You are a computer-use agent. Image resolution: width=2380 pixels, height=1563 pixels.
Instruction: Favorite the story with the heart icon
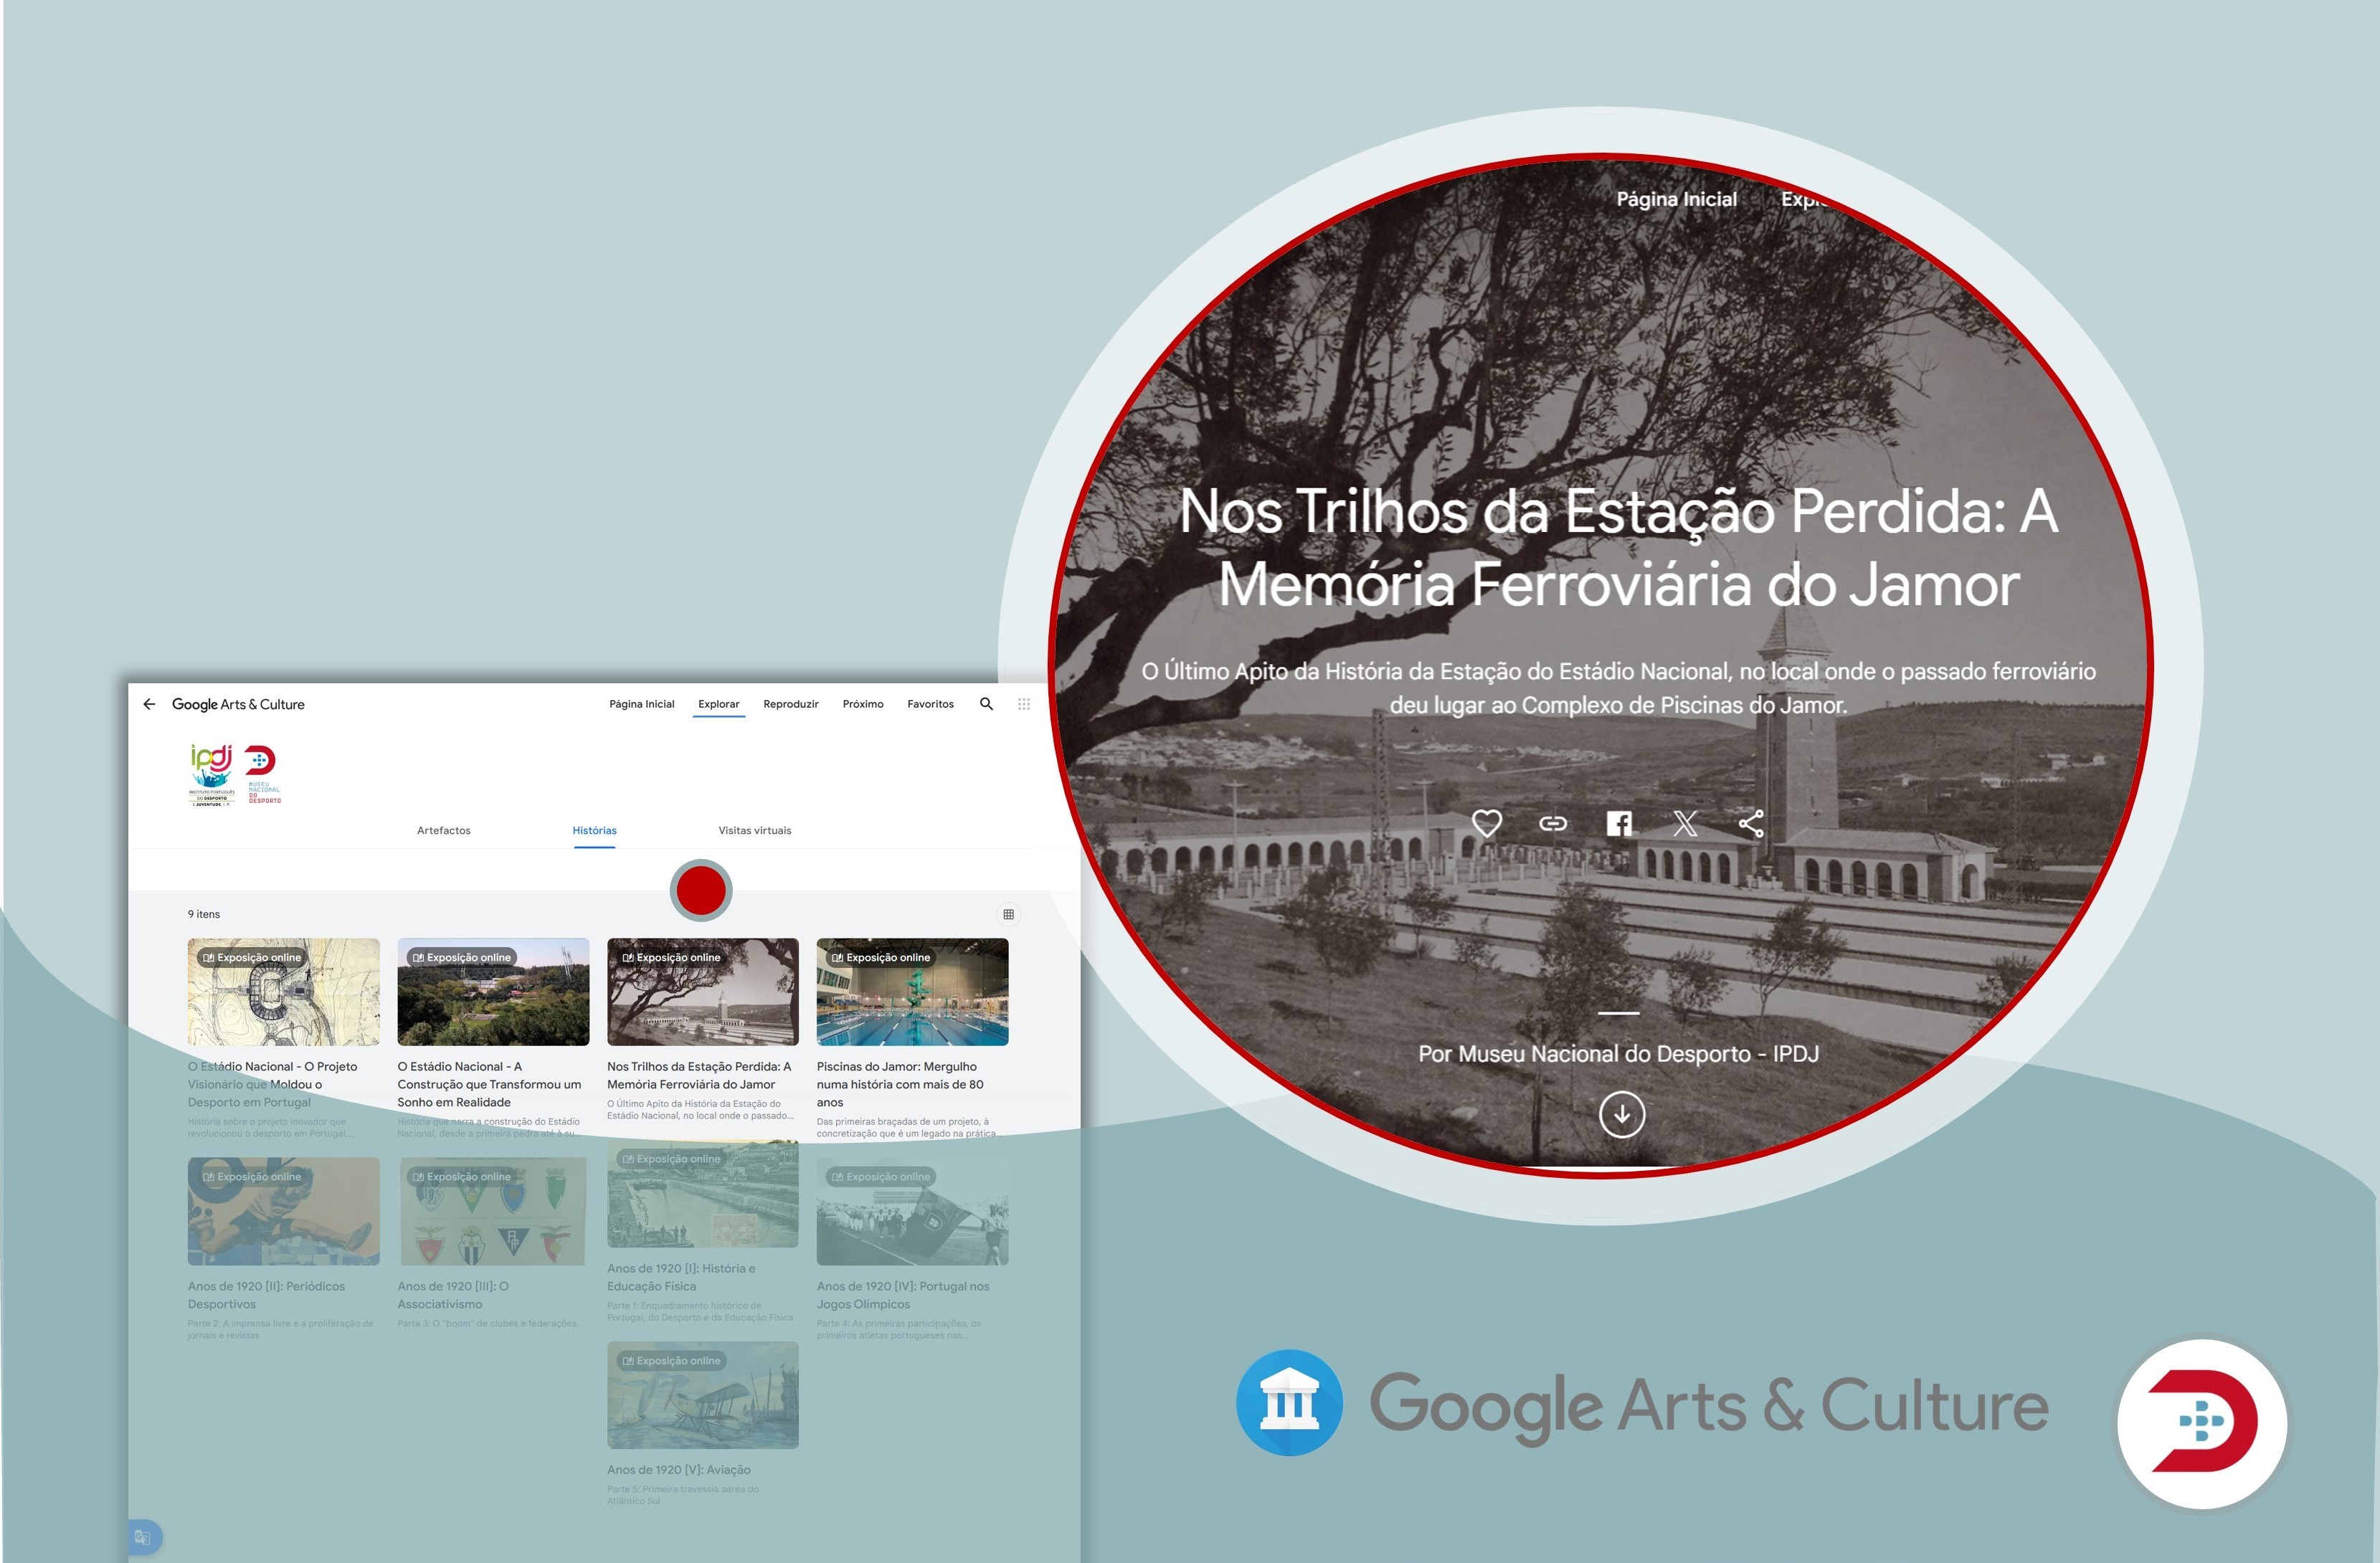tap(1487, 823)
